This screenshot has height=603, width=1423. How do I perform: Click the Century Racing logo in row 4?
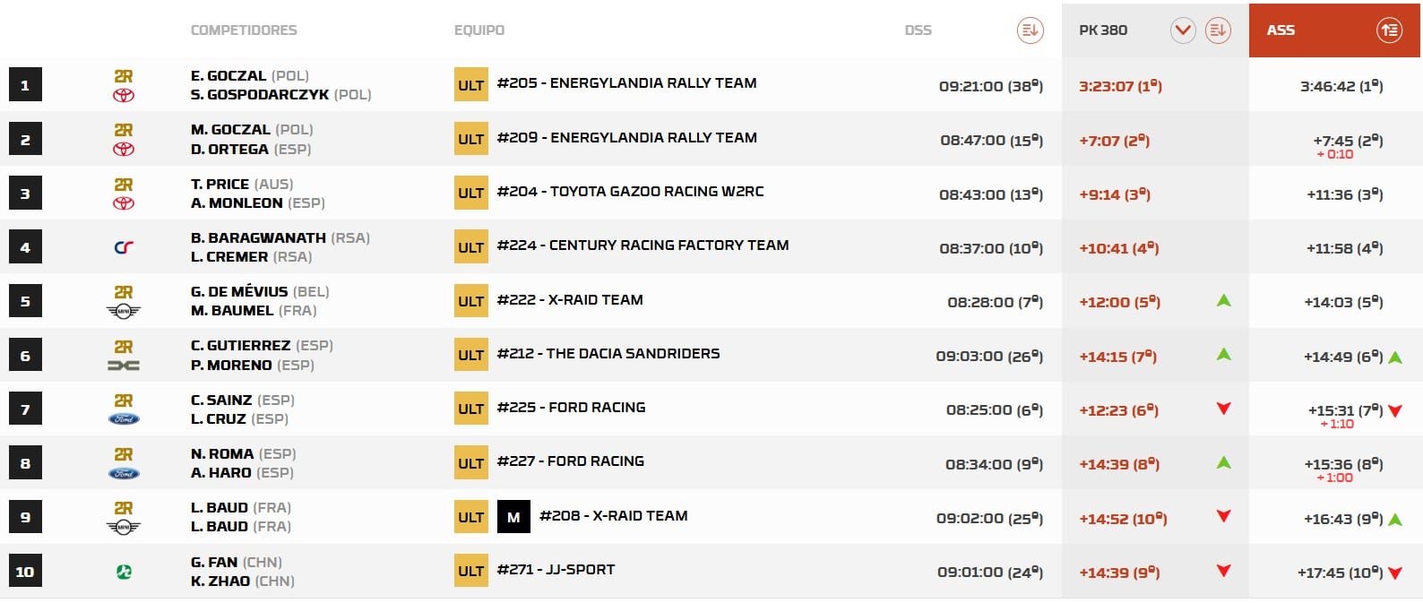pyautogui.click(x=124, y=248)
